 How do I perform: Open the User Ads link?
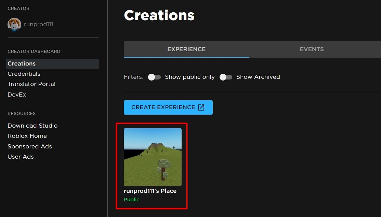coord(21,157)
